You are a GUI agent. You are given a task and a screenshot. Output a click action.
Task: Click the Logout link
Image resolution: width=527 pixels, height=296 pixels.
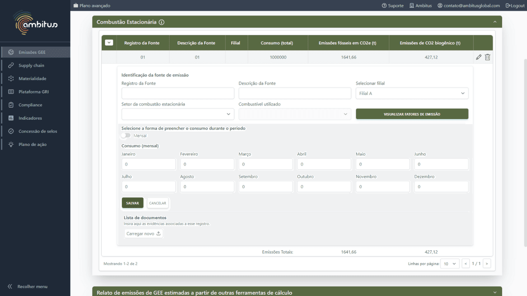(x=515, y=6)
